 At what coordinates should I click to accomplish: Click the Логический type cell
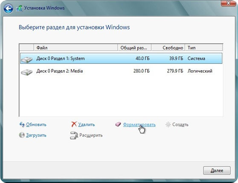point(200,71)
